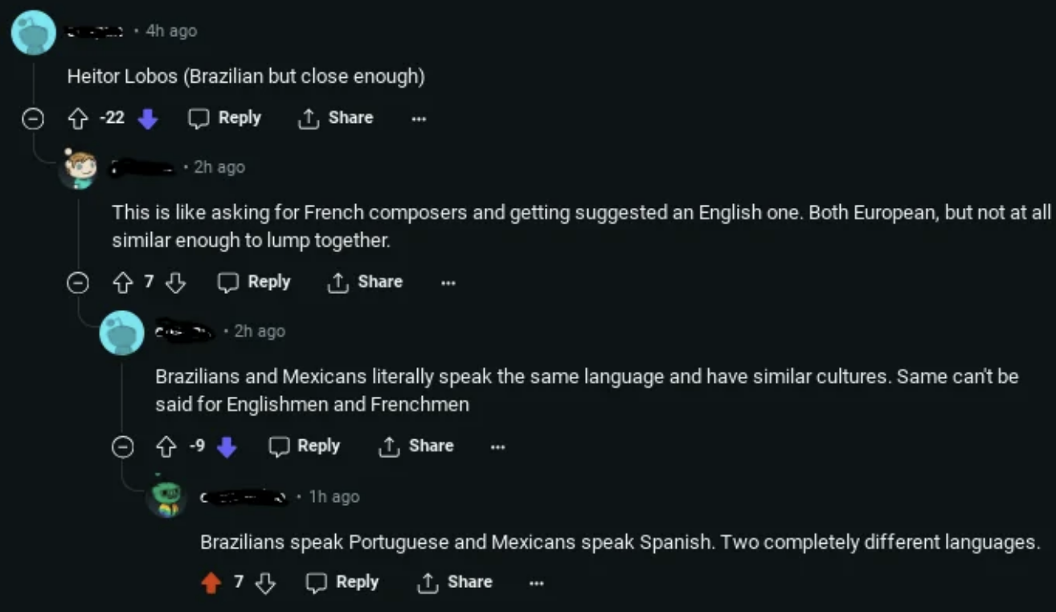This screenshot has width=1056, height=612.
Task: Toggle upvote on Portuguese and Spanish comment
Action: (x=211, y=582)
